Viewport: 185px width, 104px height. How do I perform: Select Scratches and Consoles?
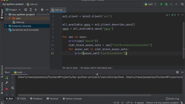tap(24, 30)
